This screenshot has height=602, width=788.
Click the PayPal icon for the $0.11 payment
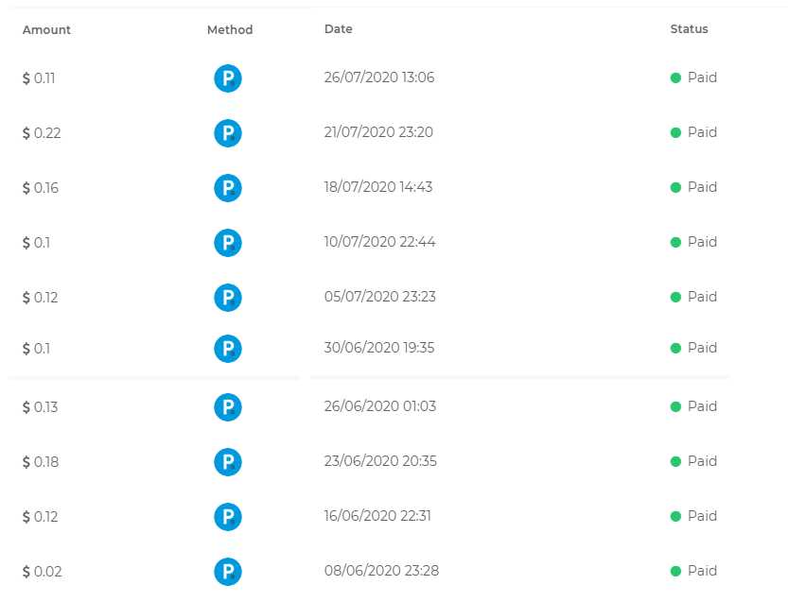pyautogui.click(x=227, y=78)
